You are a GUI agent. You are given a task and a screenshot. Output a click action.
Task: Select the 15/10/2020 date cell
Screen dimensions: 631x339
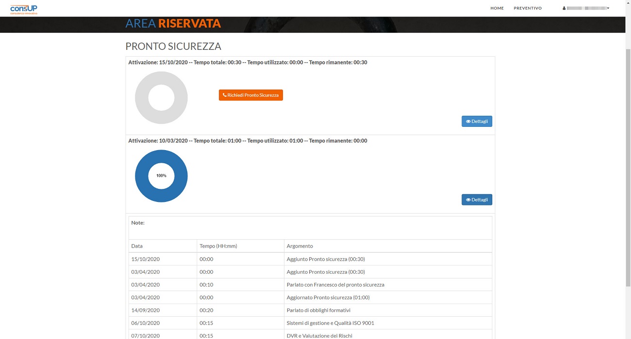[163, 259]
